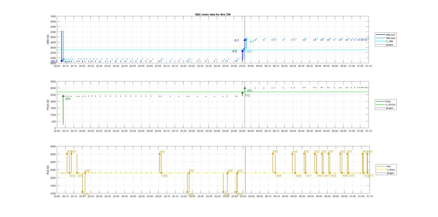Click the 264 annotation in Pitch plot

[x=68, y=99]
